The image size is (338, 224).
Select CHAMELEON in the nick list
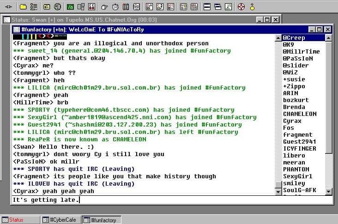[303, 114]
